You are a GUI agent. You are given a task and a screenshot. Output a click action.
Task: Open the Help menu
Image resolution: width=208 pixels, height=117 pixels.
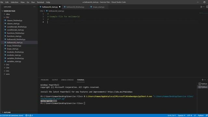48,2
